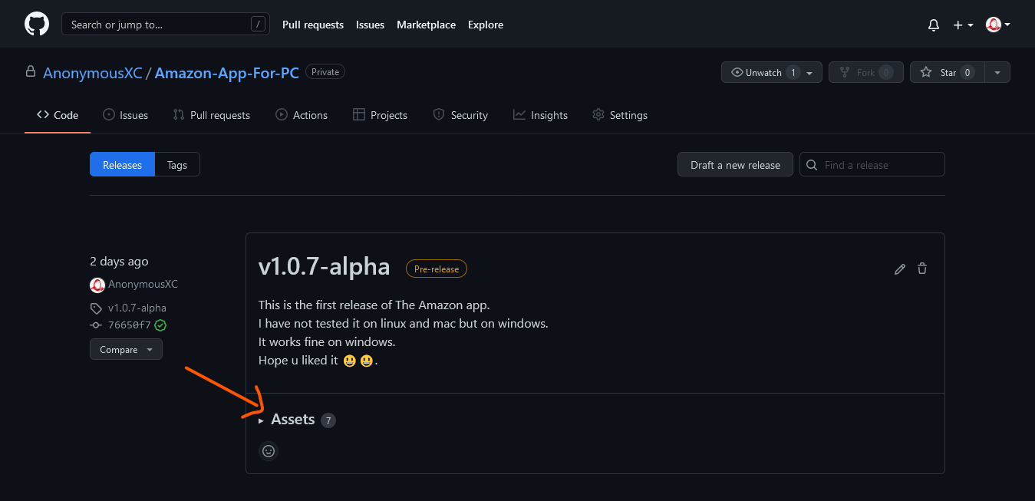Open the GitHub home logo
Screen dimensions: 1035x501
37,24
